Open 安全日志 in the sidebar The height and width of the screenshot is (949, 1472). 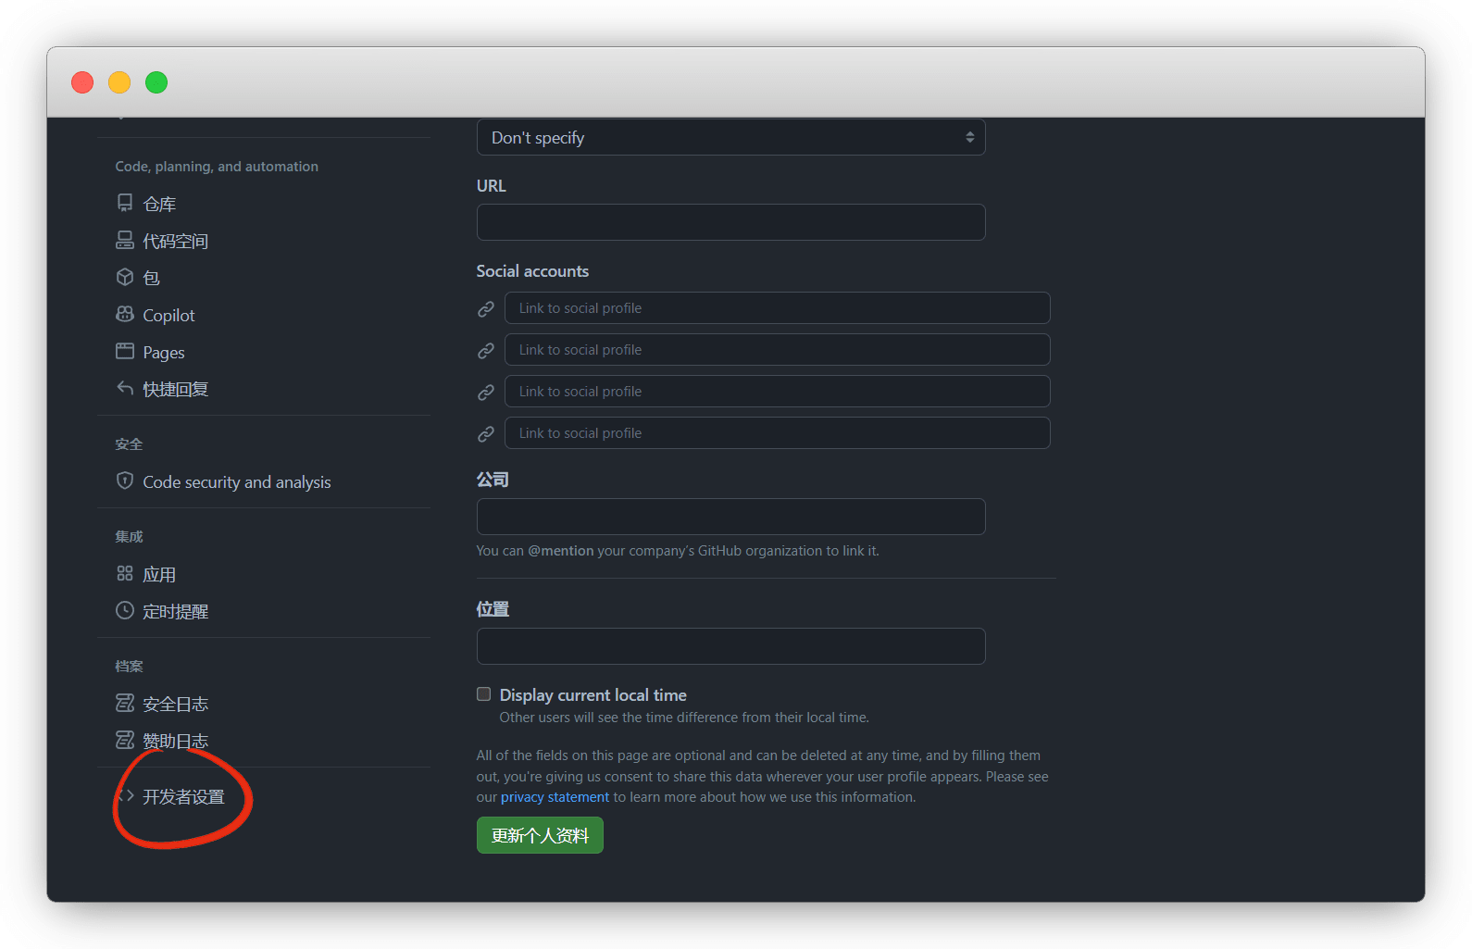point(175,705)
